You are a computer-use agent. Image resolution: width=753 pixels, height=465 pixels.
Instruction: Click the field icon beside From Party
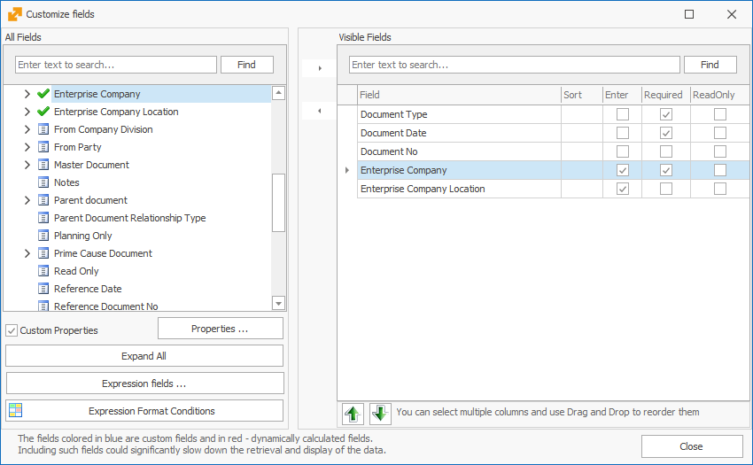click(43, 147)
